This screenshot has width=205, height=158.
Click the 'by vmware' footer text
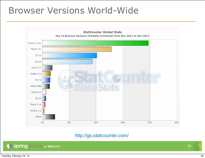click(x=52, y=146)
